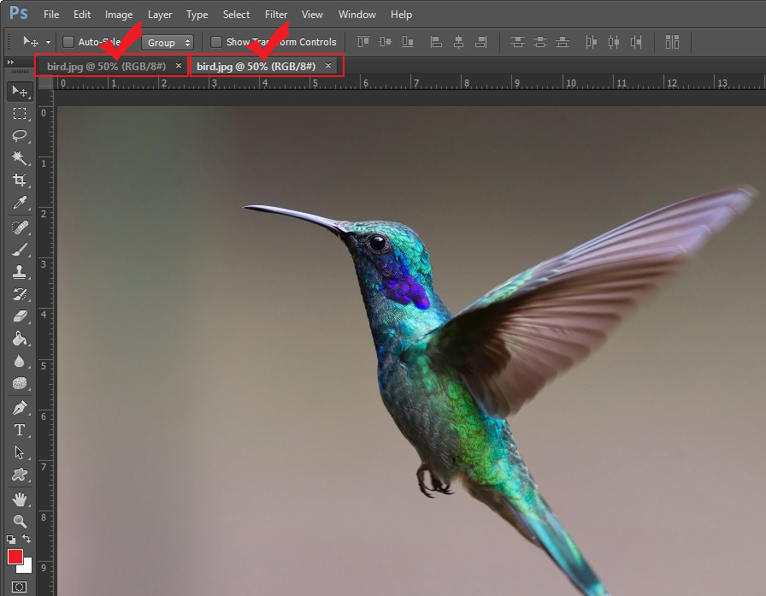Screen dimensions: 766x596
Task: Click the ruler origin corner box
Action: tap(45, 82)
